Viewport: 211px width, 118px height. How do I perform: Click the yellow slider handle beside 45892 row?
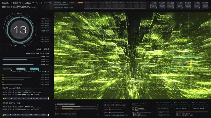(x=3, y=84)
